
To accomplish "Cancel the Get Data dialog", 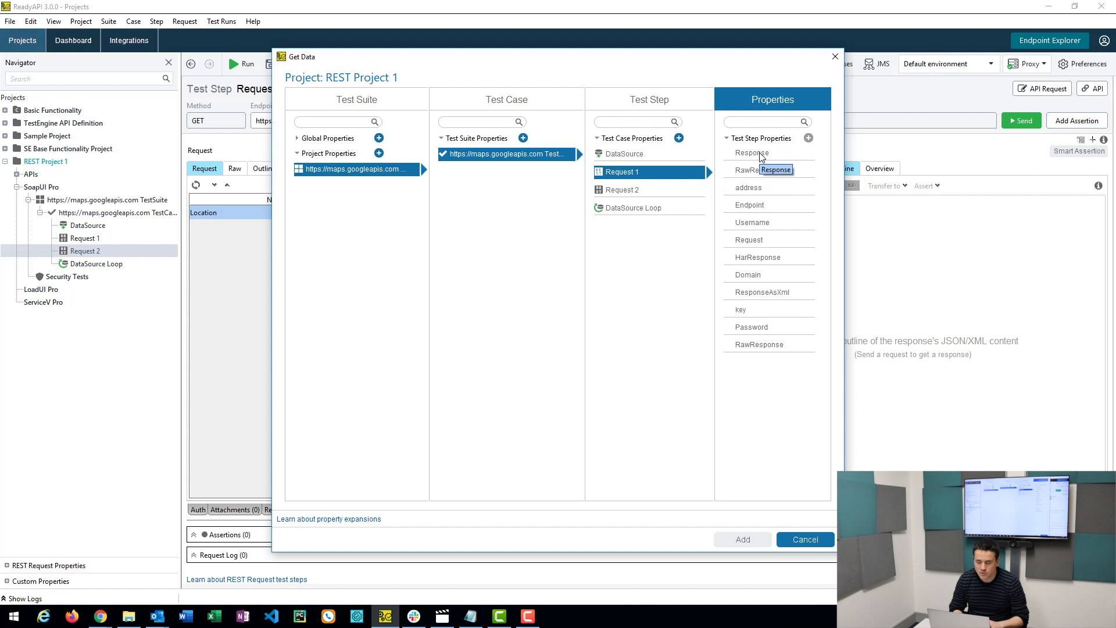I will [x=805, y=540].
